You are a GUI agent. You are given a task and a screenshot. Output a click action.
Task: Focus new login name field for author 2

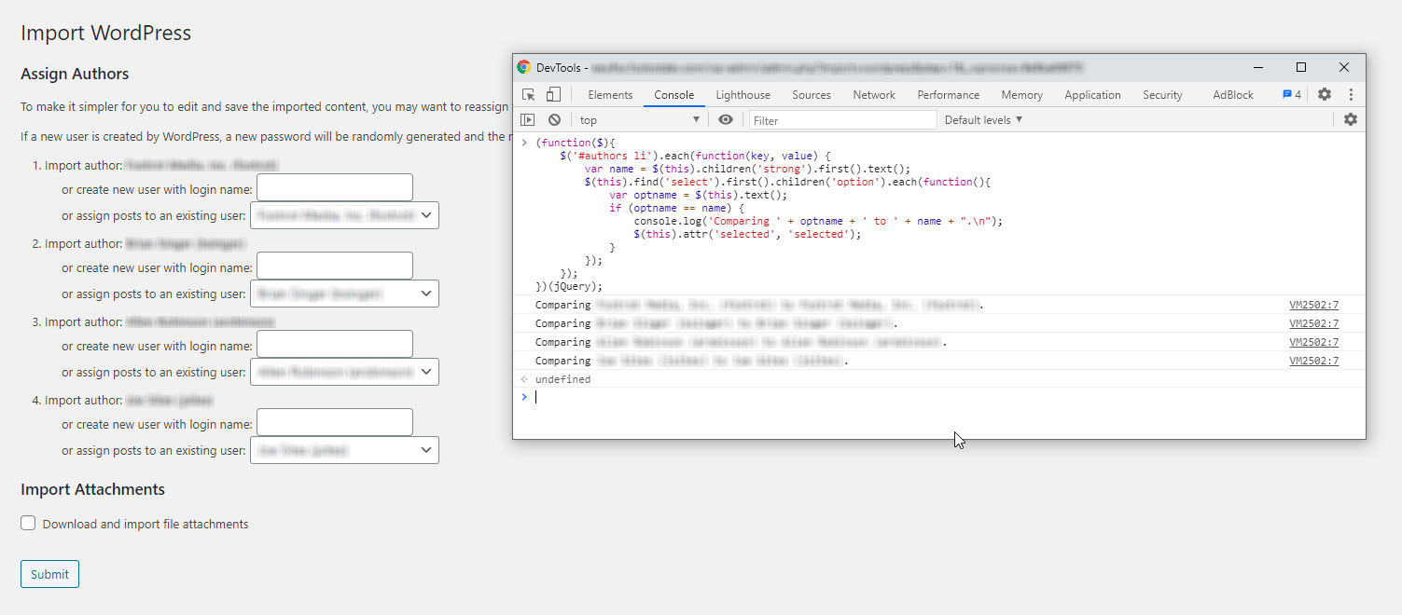point(335,266)
